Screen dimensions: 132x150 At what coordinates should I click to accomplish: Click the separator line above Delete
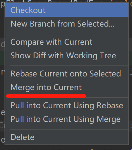pos(69,129)
